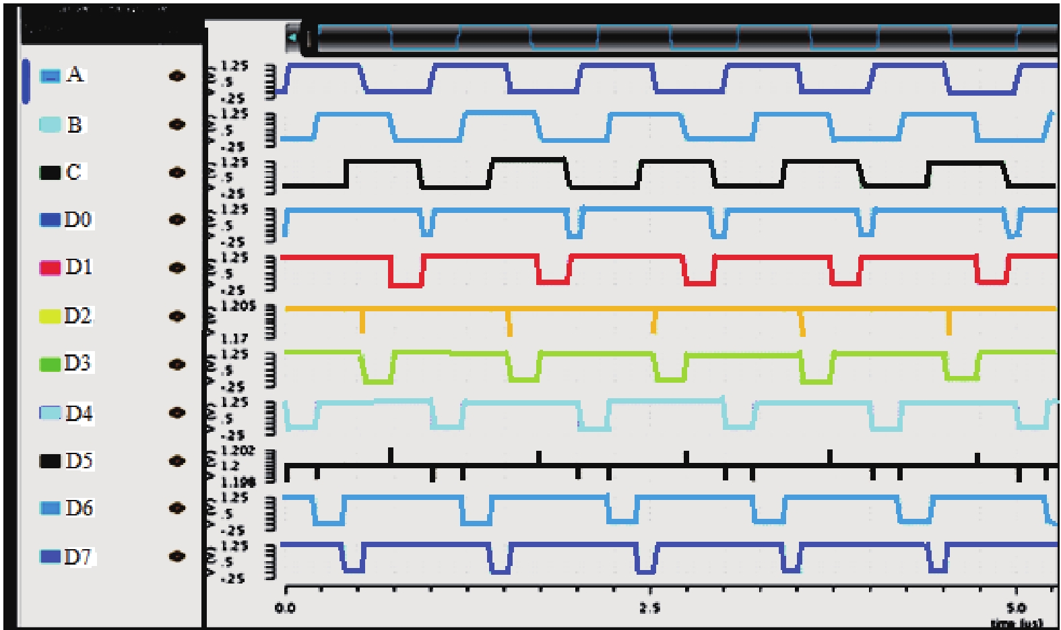Click the B signal's cyan trace icon

[50, 125]
